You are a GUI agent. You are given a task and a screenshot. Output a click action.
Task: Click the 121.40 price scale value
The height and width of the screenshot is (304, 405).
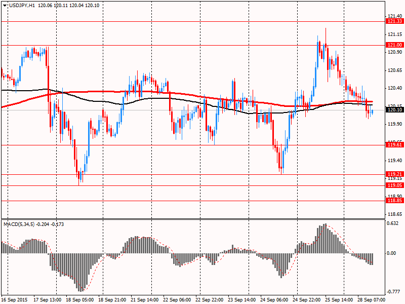click(x=394, y=16)
